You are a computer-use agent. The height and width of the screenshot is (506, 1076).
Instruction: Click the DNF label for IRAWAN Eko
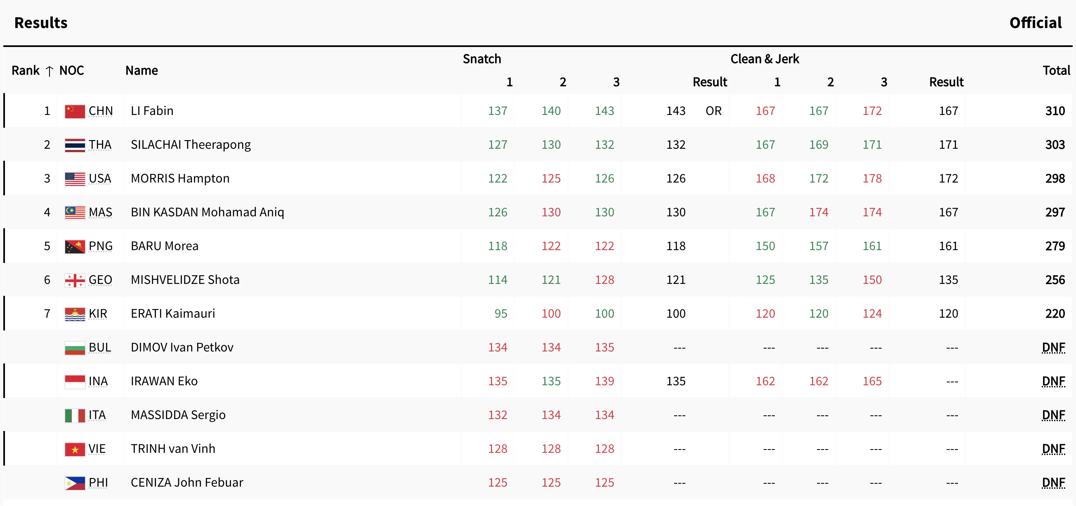coord(1053,381)
